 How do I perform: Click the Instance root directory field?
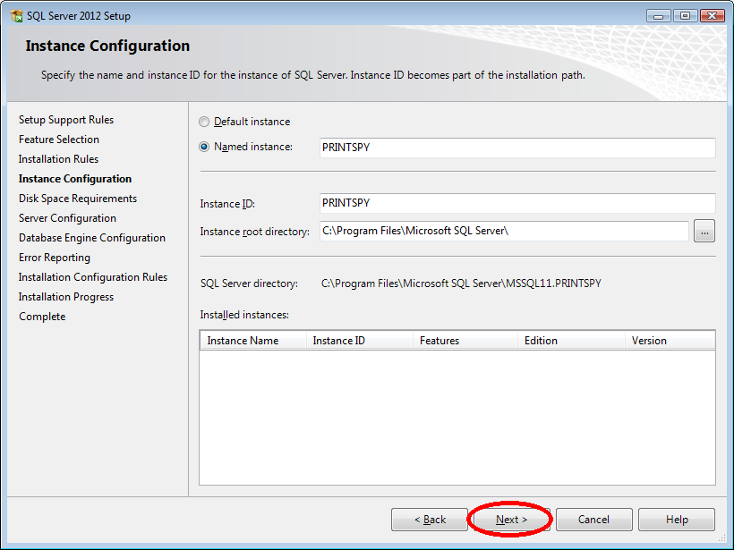tap(504, 231)
